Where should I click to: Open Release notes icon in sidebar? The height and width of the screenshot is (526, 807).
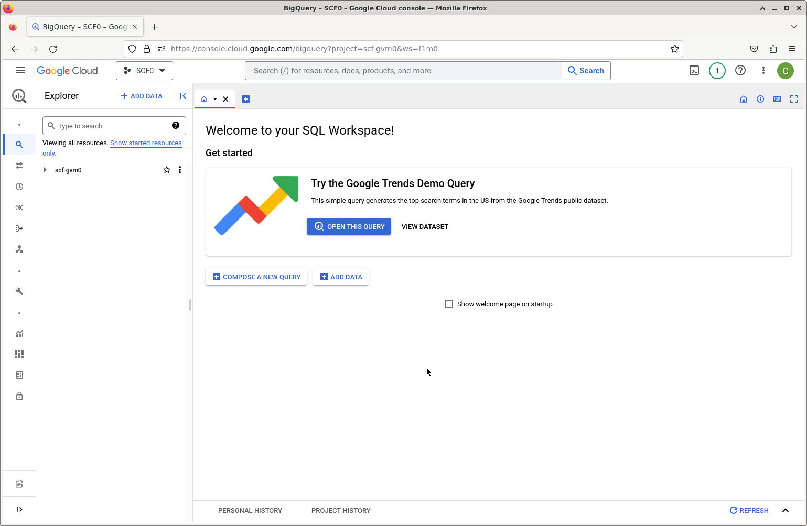19,484
